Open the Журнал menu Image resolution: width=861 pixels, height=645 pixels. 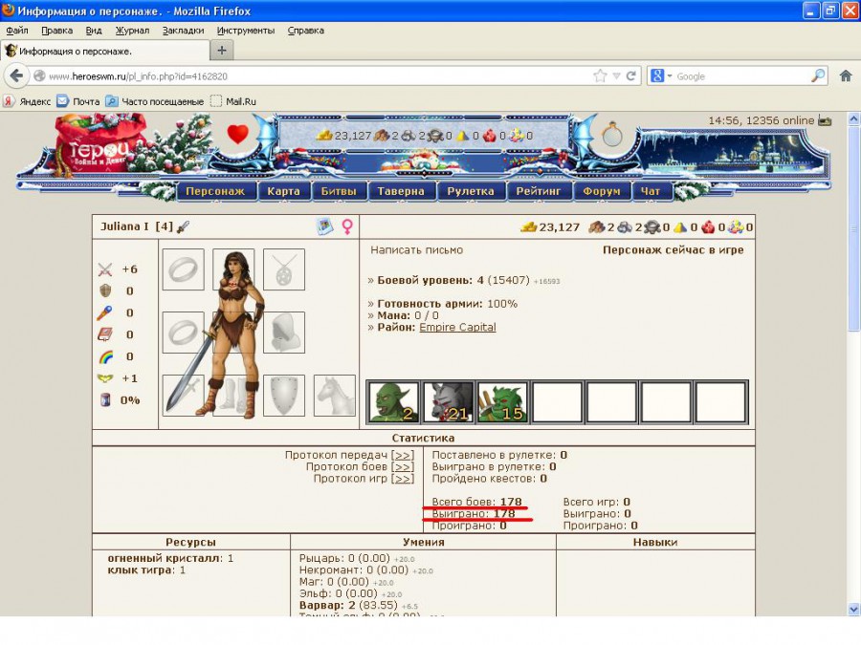[x=132, y=31]
